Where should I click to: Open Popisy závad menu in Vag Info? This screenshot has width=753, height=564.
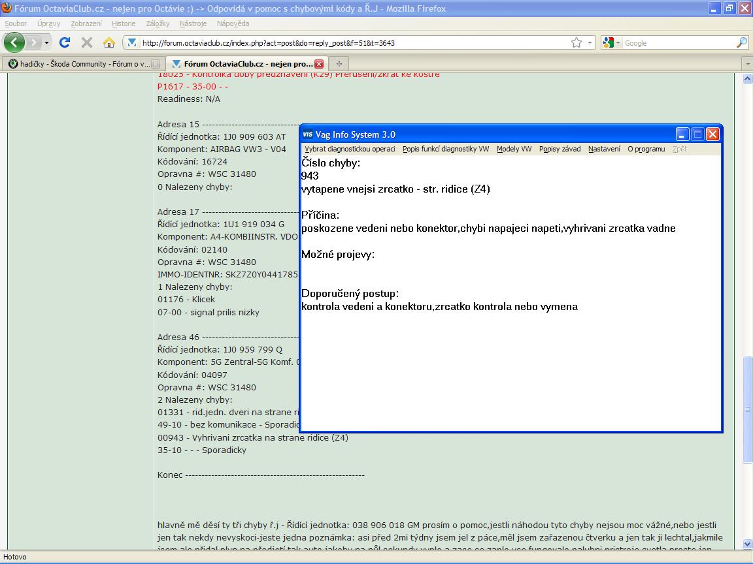tap(560, 149)
